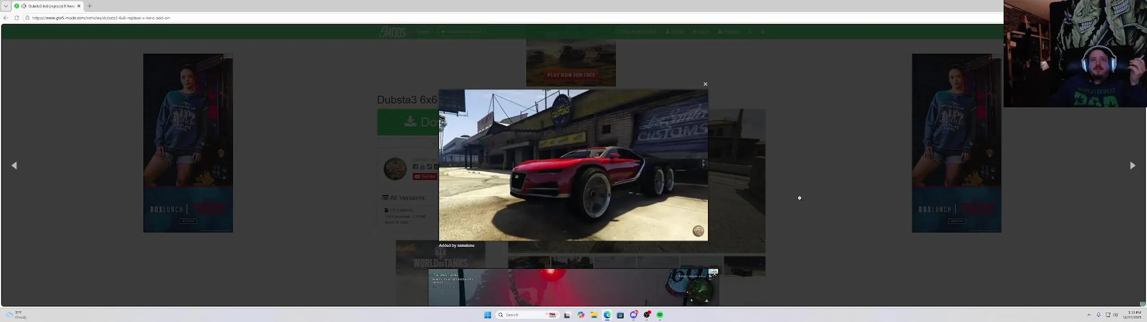The height and width of the screenshot is (322, 1147).
Task: Open OBS Studio on the taskbar
Action: (647, 315)
